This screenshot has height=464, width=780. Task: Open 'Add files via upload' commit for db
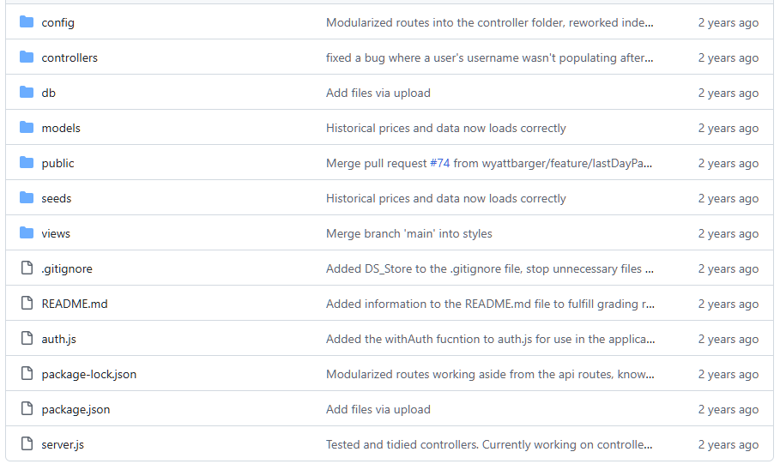click(x=378, y=93)
